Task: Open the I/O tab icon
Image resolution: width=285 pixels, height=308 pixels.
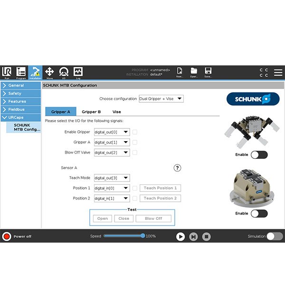Action: point(64,72)
